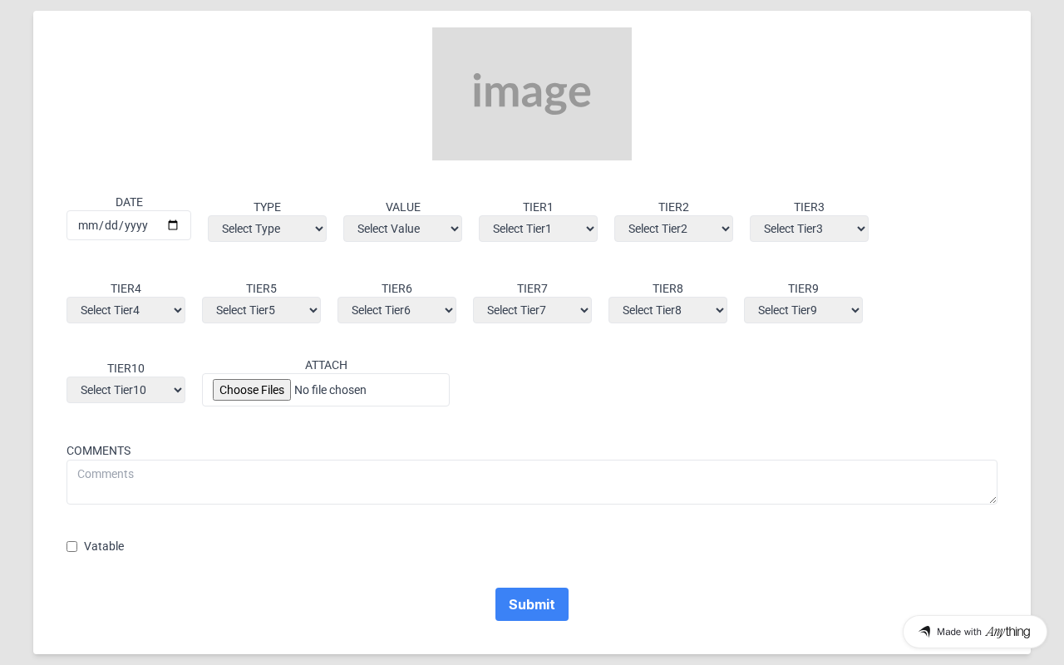Viewport: 1064px width, 665px height.
Task: Expand the Tier1 dropdown
Action: pos(538,229)
